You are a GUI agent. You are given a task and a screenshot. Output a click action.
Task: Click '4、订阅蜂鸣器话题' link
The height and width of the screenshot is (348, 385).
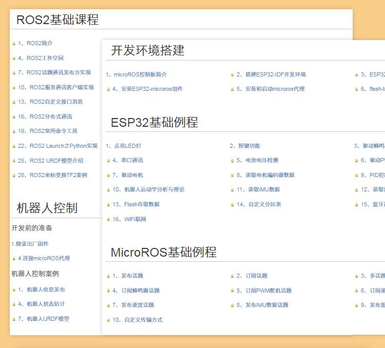pos(136,291)
